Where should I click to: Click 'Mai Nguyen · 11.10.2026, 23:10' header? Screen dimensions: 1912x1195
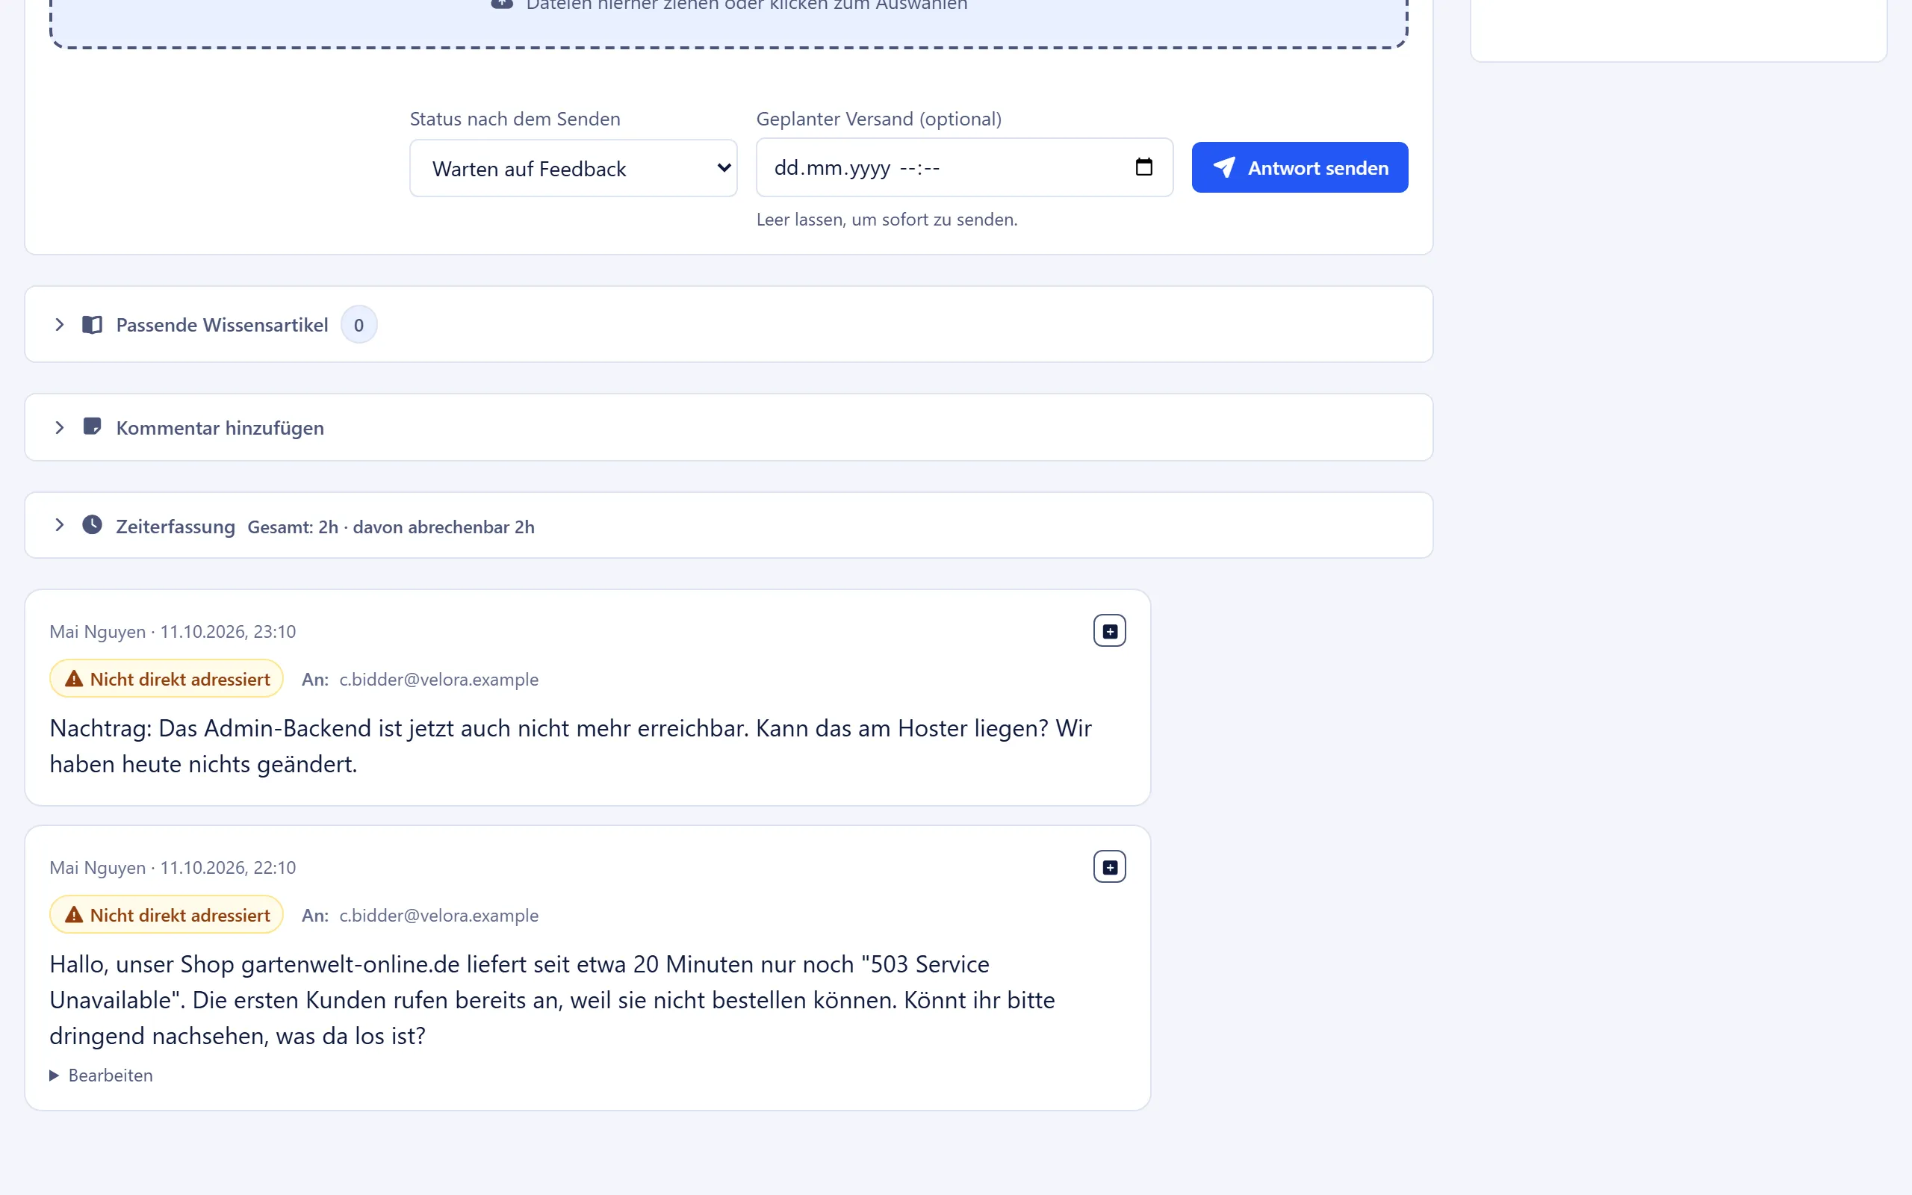click(173, 632)
